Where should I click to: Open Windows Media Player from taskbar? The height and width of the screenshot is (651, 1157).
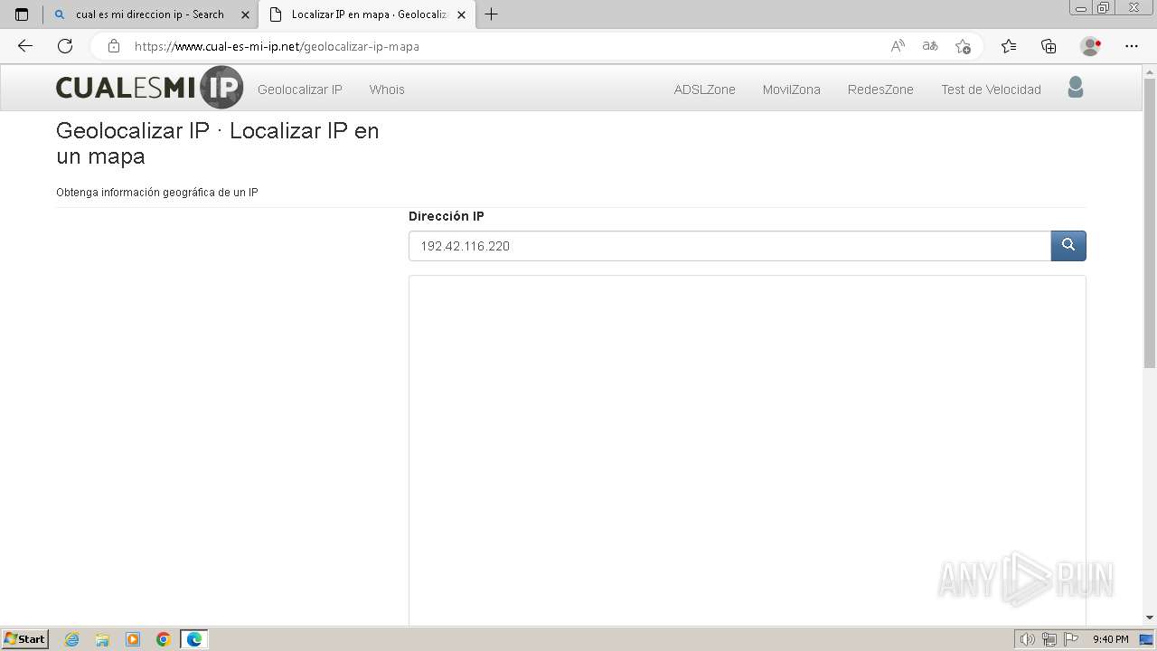coord(133,639)
